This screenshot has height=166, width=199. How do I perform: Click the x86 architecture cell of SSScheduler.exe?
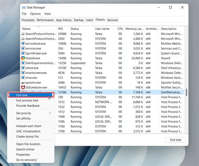pos(148,87)
